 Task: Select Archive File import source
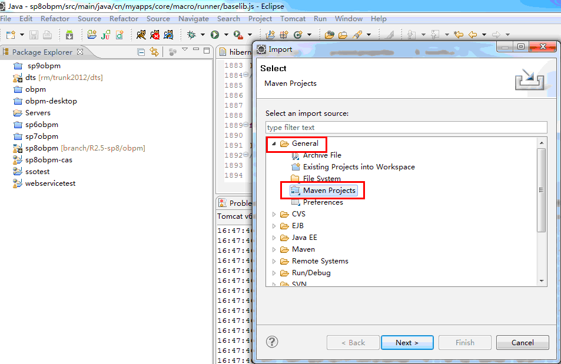322,155
